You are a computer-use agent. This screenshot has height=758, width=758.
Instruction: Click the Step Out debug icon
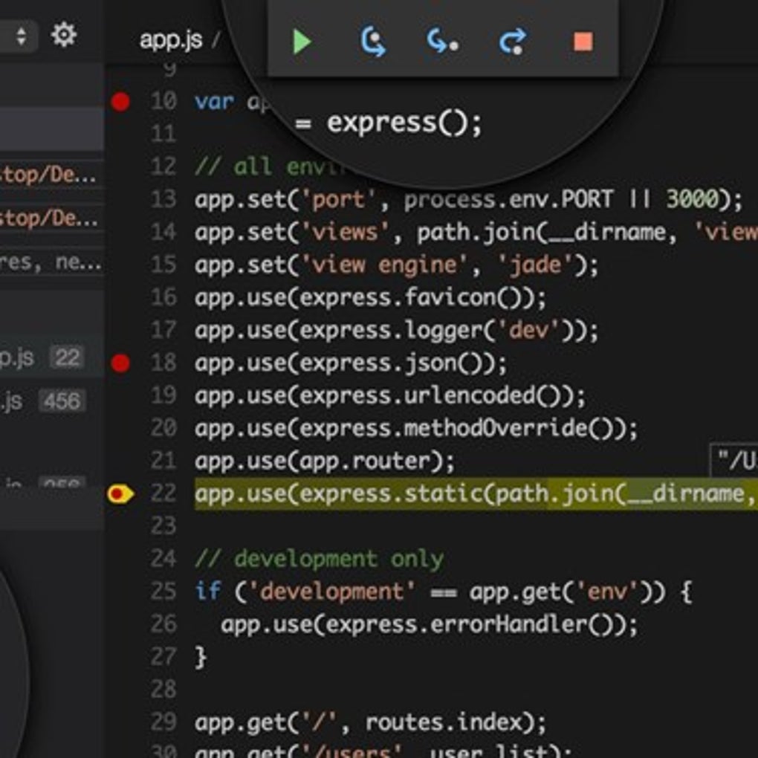(x=513, y=42)
